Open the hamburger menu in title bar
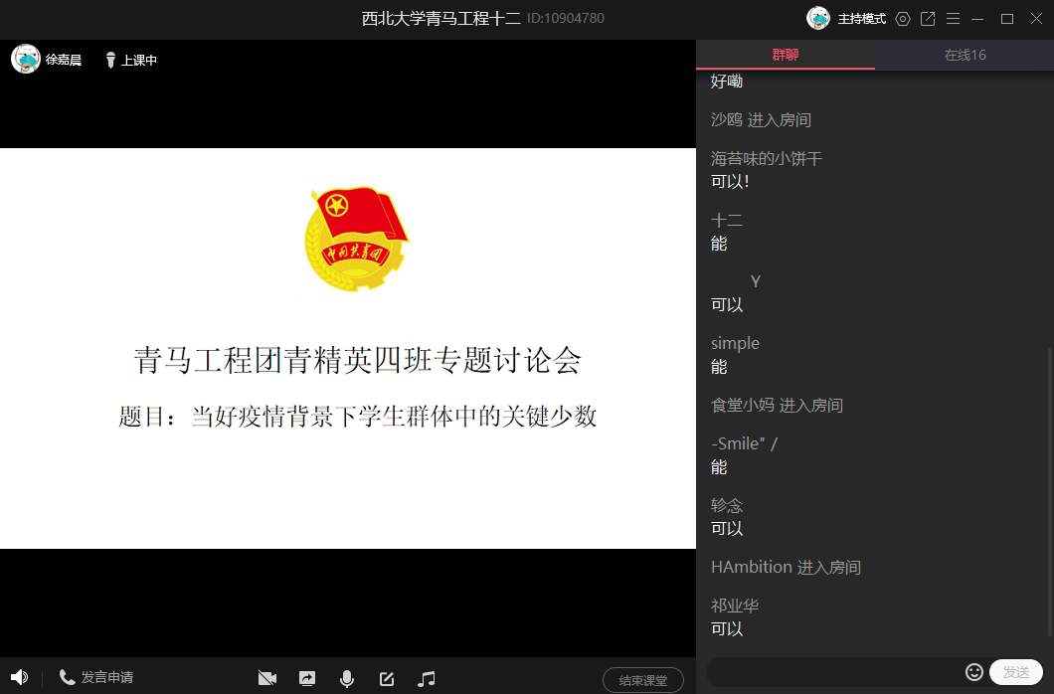Viewport: 1054px width, 694px height. click(x=953, y=19)
